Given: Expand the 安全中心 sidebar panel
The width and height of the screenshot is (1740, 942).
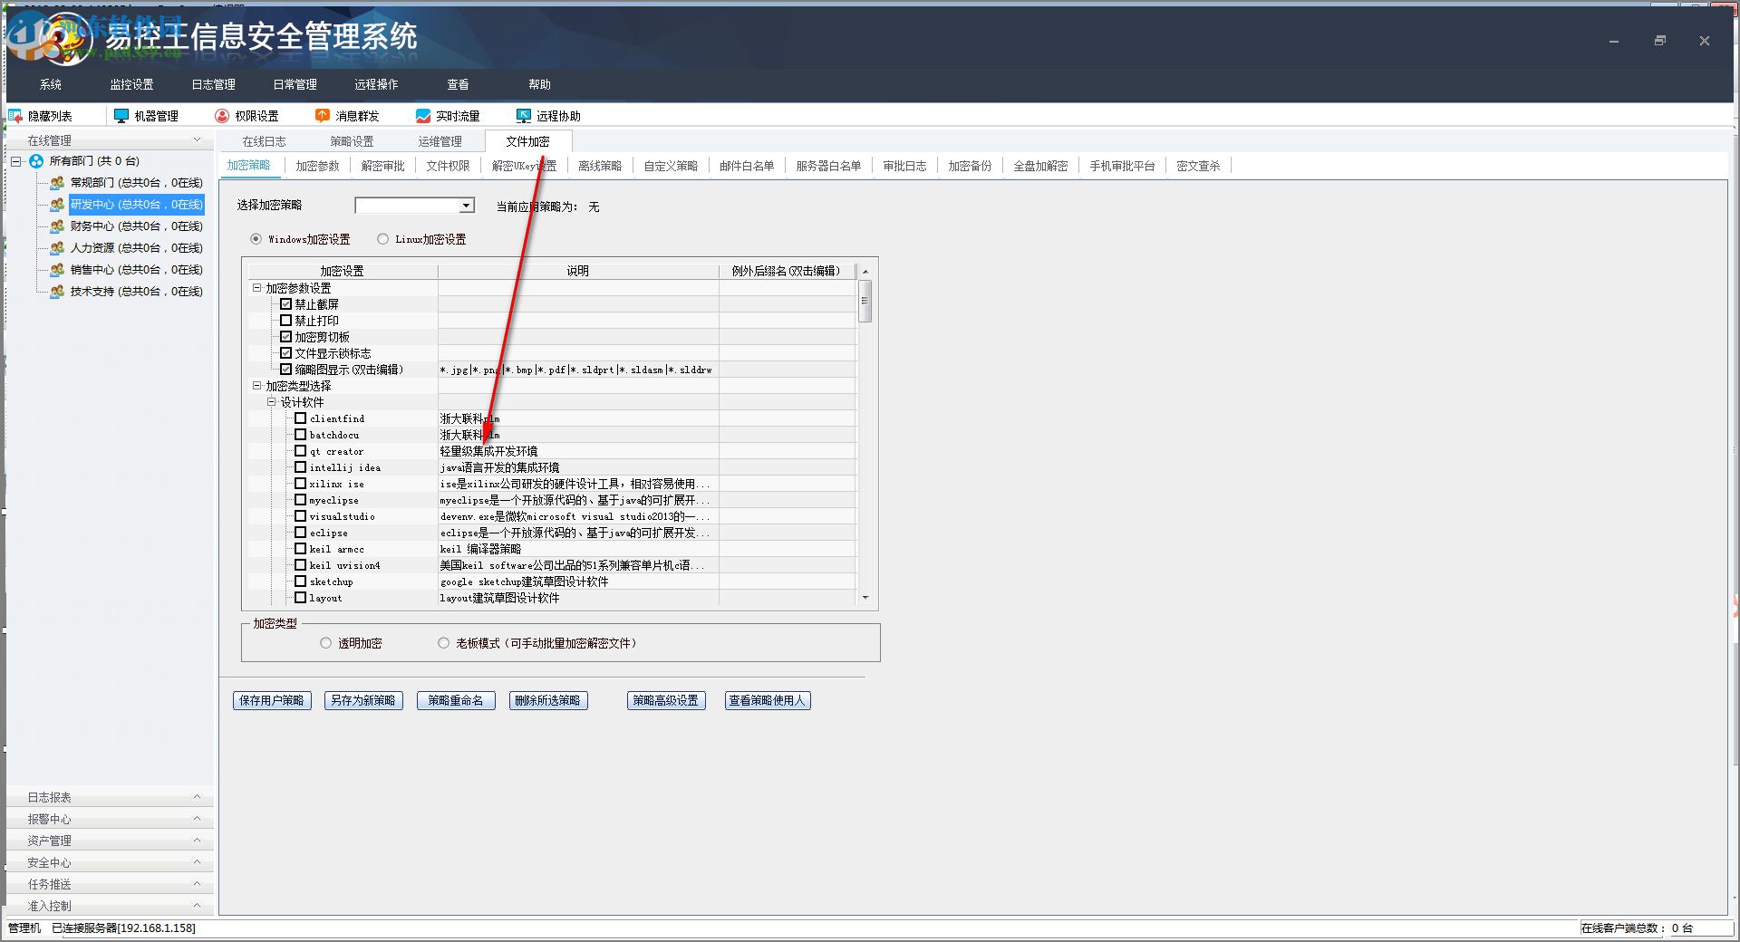Looking at the screenshot, I should coord(110,862).
